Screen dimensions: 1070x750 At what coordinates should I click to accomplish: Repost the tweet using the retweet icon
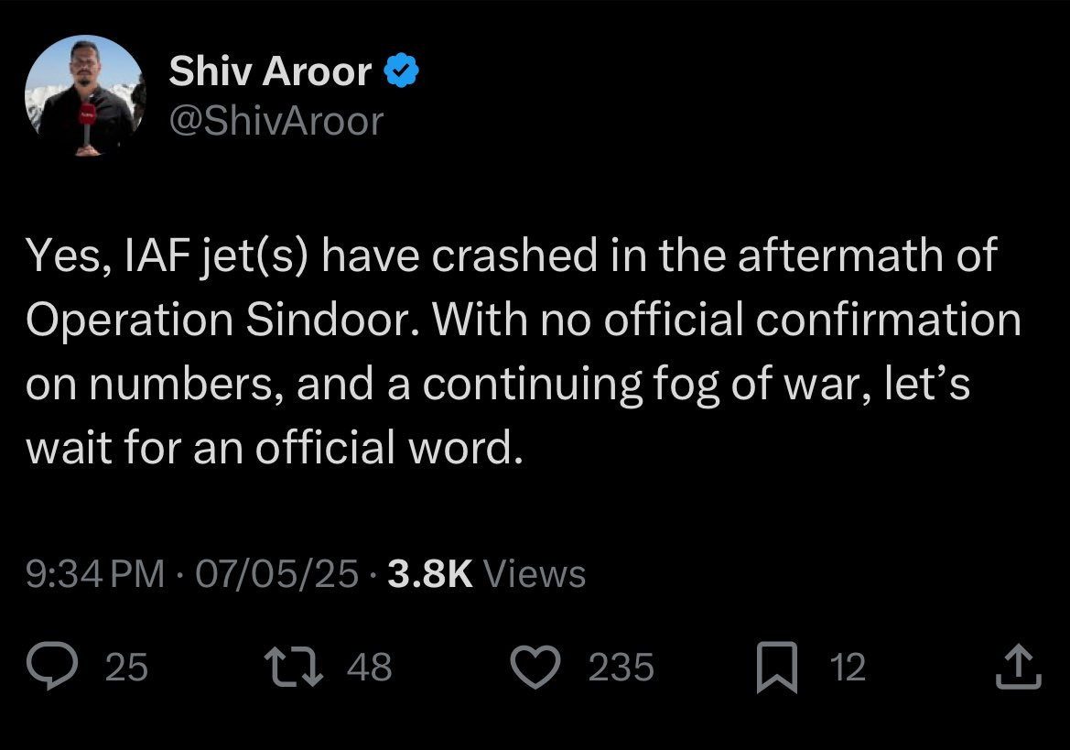tap(291, 667)
